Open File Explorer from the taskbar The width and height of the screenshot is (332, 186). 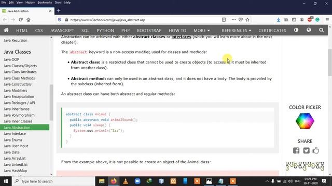click(x=102, y=181)
